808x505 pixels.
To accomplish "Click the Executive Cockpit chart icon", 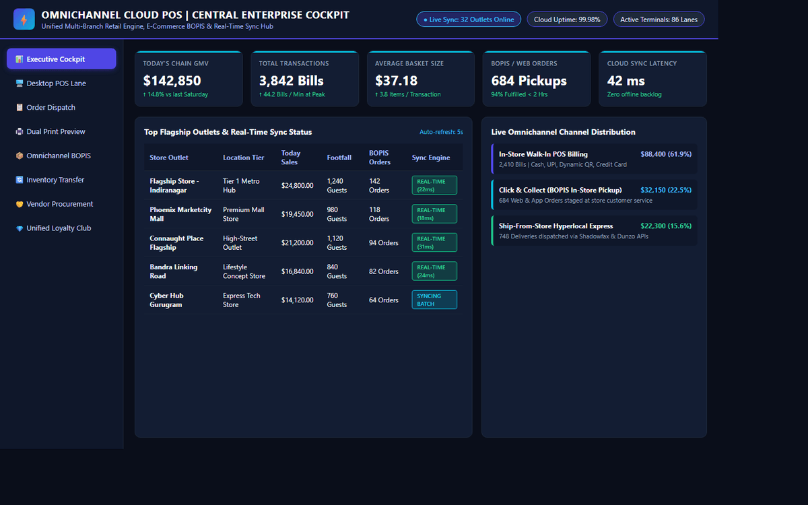I will (20, 59).
